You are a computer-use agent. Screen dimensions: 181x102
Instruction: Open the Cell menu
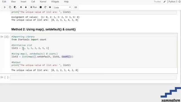pyautogui.click(x=33, y=2)
